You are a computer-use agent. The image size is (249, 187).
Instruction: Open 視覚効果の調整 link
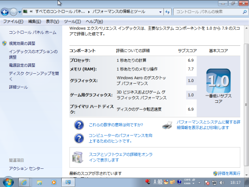point(22,43)
